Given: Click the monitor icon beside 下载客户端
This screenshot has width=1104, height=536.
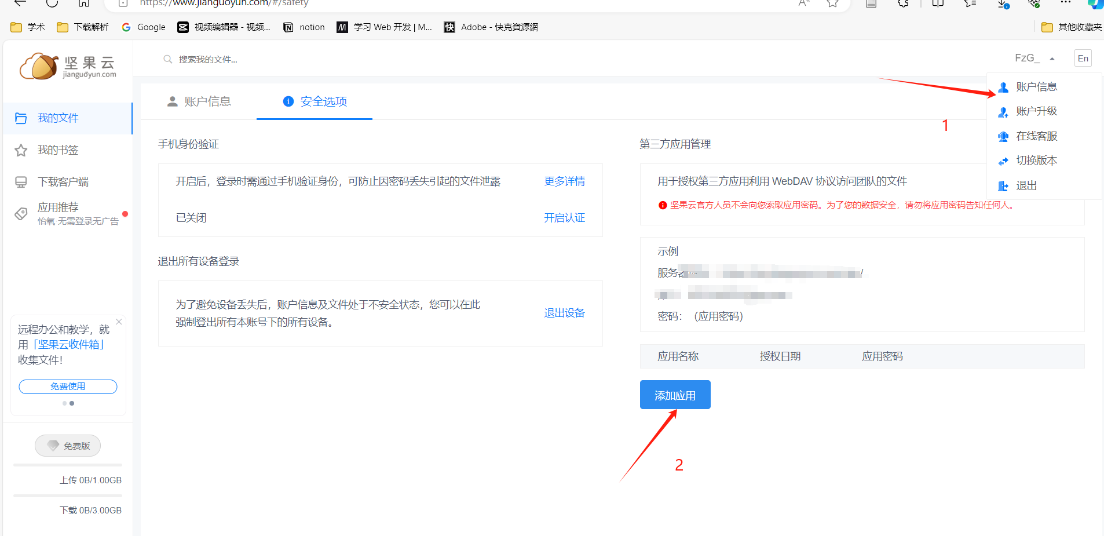Looking at the screenshot, I should click(x=21, y=182).
